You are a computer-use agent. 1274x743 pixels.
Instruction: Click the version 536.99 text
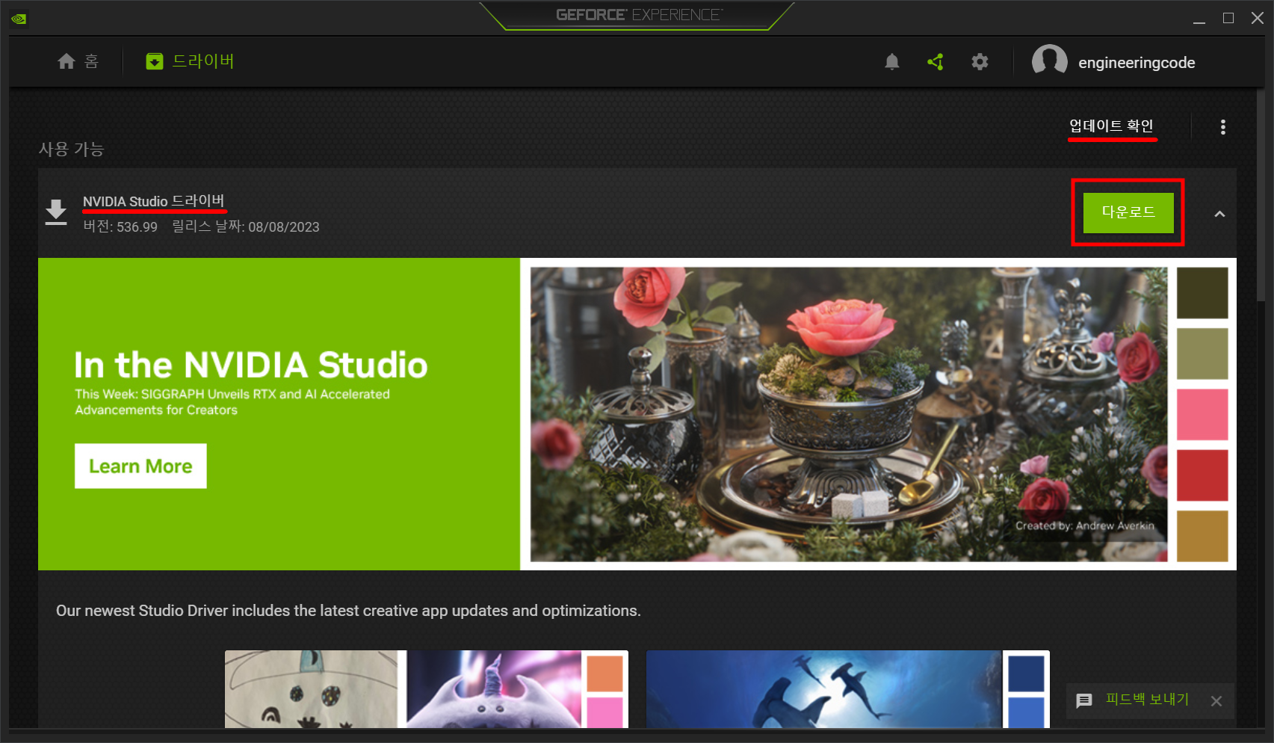[x=120, y=226]
